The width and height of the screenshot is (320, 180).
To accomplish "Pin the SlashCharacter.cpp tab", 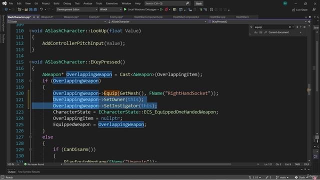I will click(34, 17).
